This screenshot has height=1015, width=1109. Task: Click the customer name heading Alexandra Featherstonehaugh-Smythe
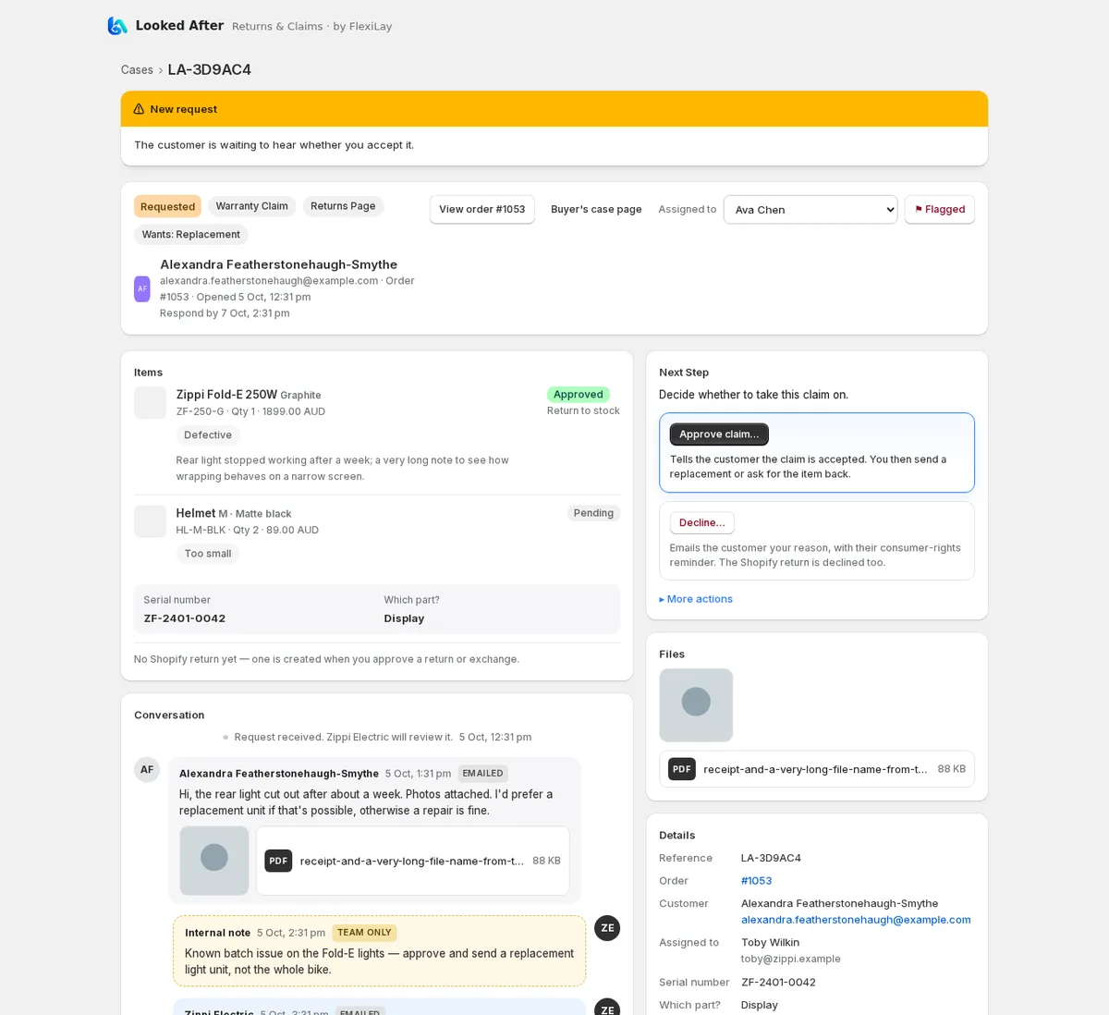pyautogui.click(x=279, y=264)
